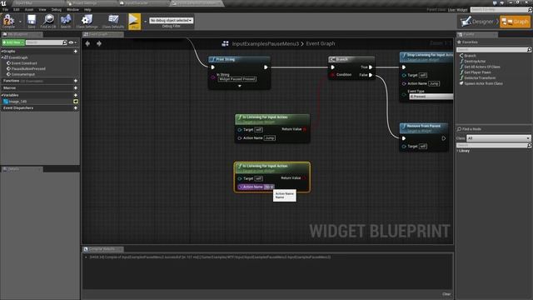Pick Branch from the Favorites list
The width and height of the screenshot is (533, 300).
[470, 56]
